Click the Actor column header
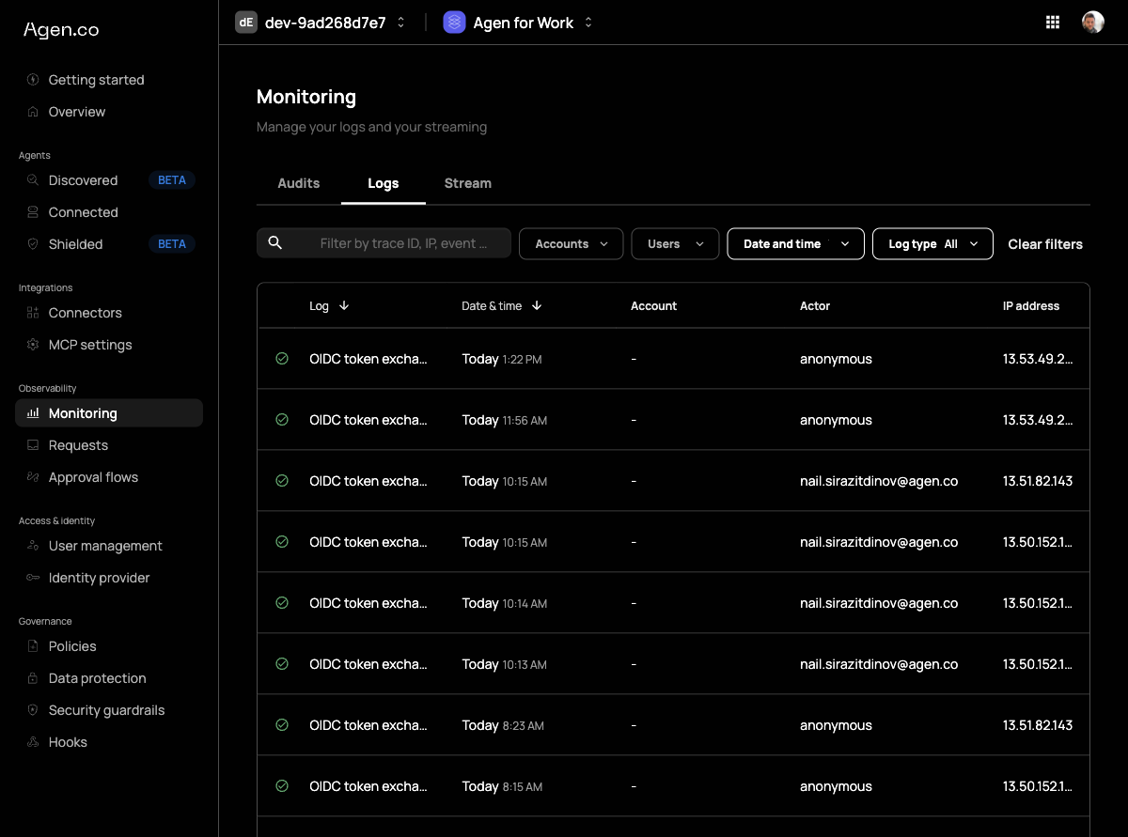Screen dimensions: 1128x837 point(815,305)
